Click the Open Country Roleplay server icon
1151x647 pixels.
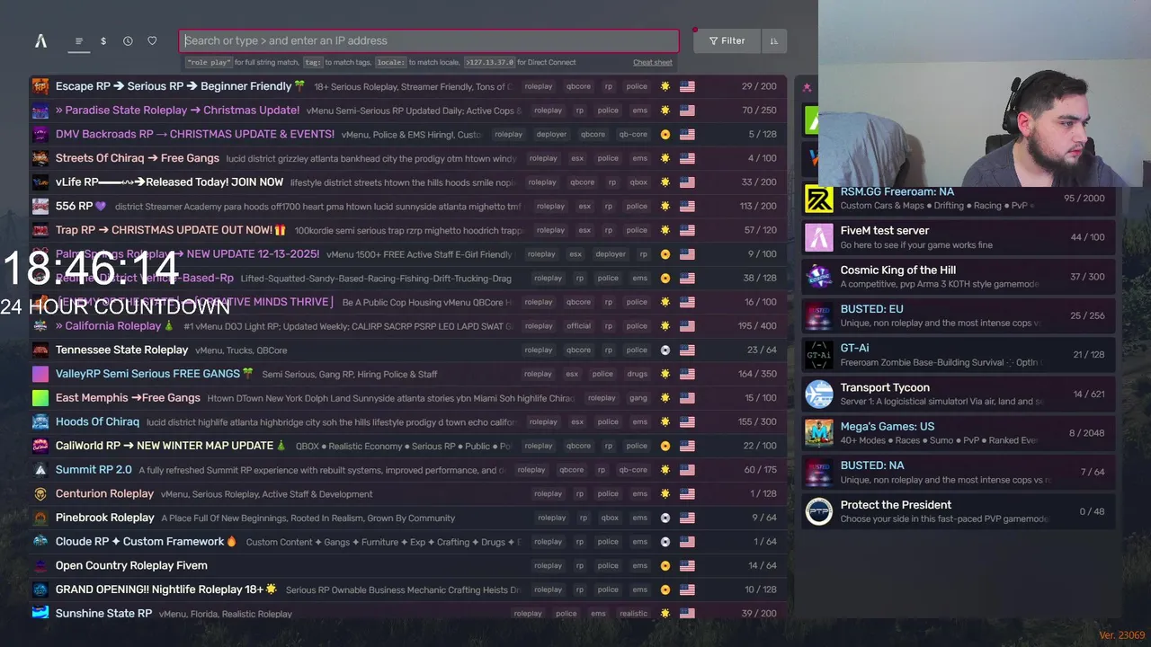point(40,565)
